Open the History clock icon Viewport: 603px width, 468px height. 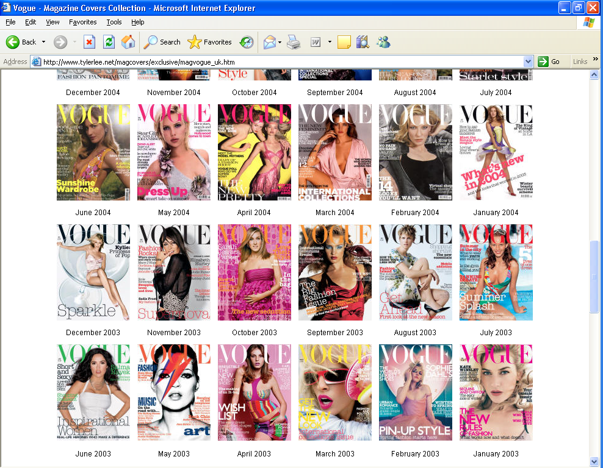247,42
